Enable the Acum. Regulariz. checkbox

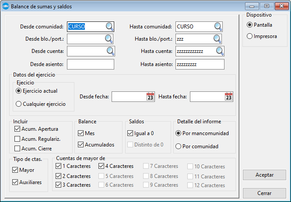click(x=18, y=139)
